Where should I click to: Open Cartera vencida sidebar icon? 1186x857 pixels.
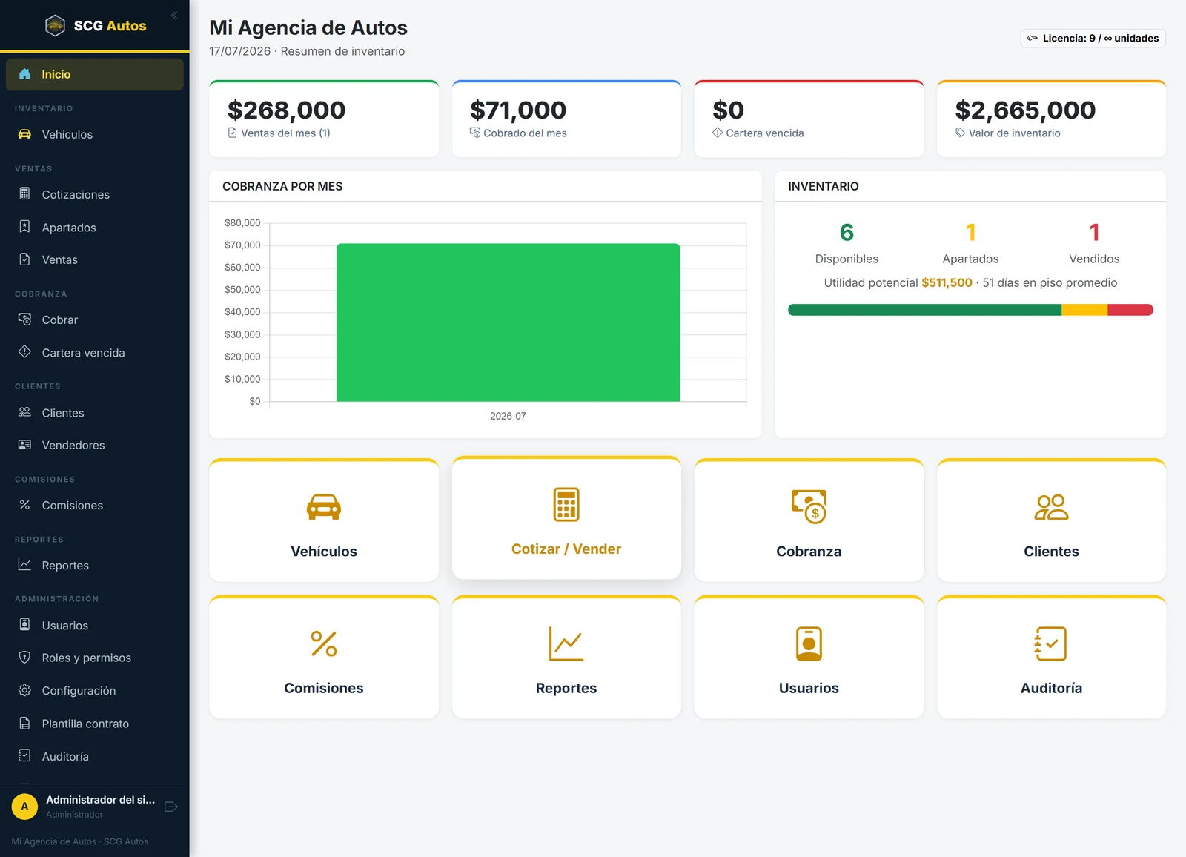24,352
